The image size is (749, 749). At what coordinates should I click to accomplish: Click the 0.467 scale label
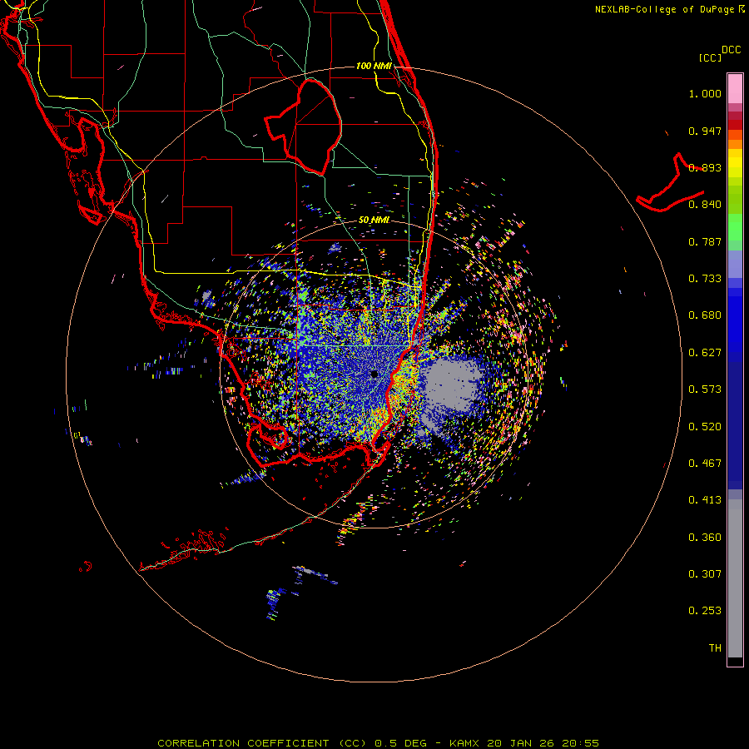705,464
